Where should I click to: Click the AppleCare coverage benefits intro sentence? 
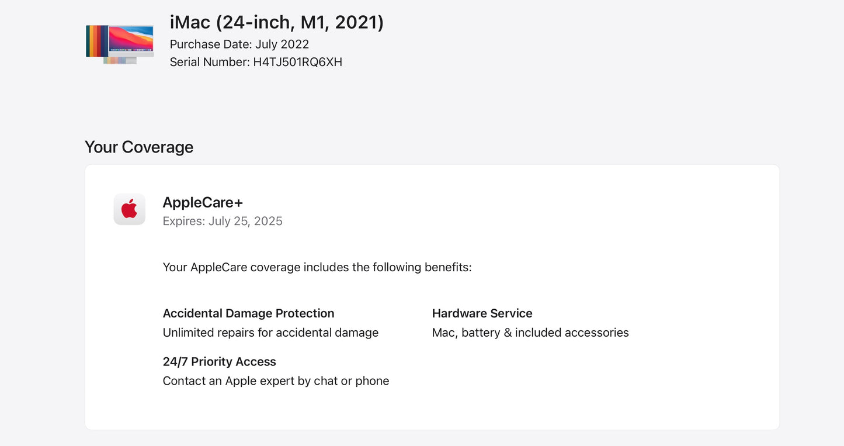[317, 267]
